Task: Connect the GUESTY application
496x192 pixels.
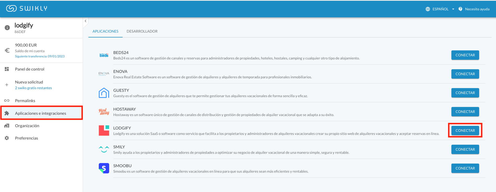Action: [x=465, y=93]
